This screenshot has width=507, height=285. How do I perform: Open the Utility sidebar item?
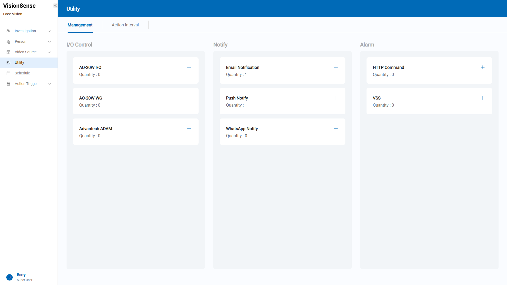pos(20,63)
